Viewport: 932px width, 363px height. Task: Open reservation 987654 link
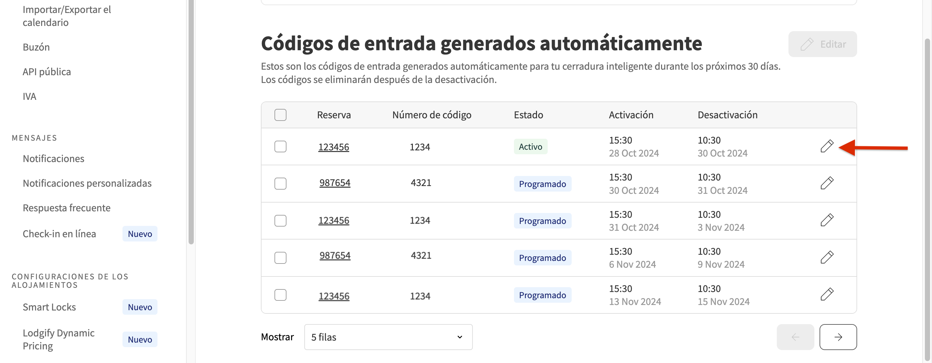tap(335, 183)
